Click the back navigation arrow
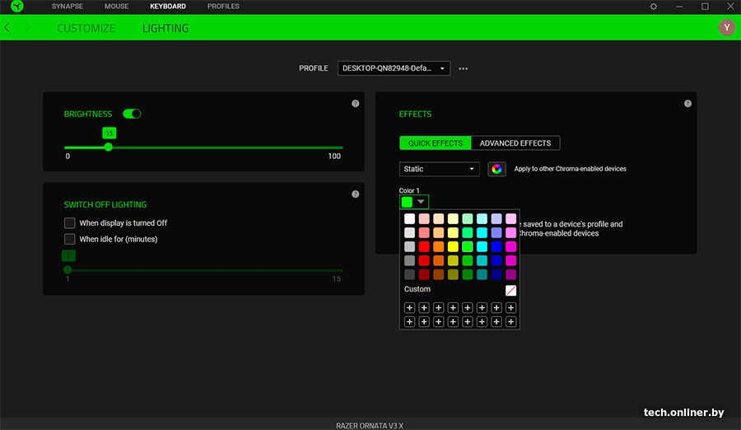The image size is (741, 430). pyautogui.click(x=8, y=28)
